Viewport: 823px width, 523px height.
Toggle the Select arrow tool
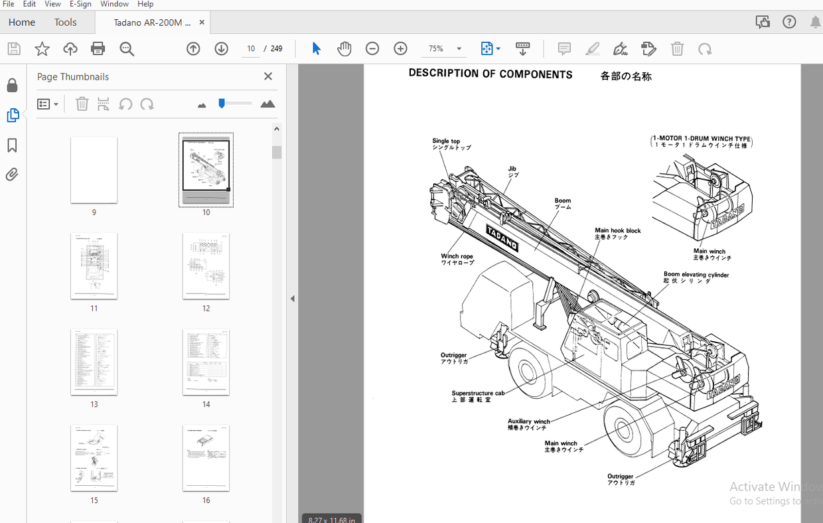coord(317,48)
